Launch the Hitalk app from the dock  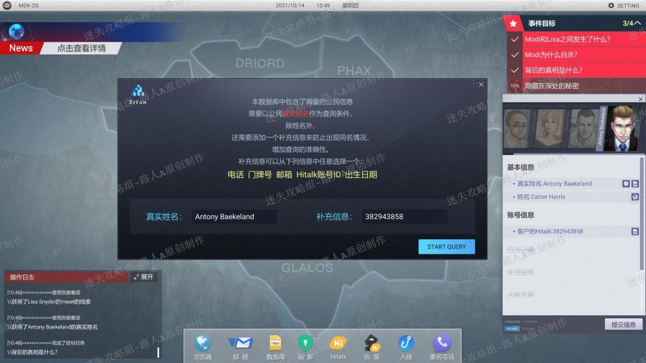(338, 346)
